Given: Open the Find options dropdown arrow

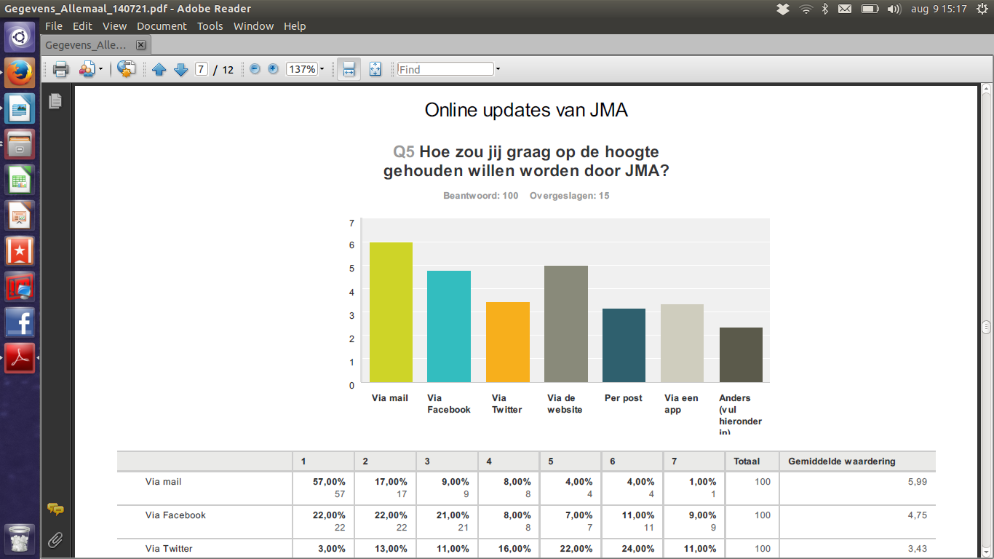Looking at the screenshot, I should [498, 69].
